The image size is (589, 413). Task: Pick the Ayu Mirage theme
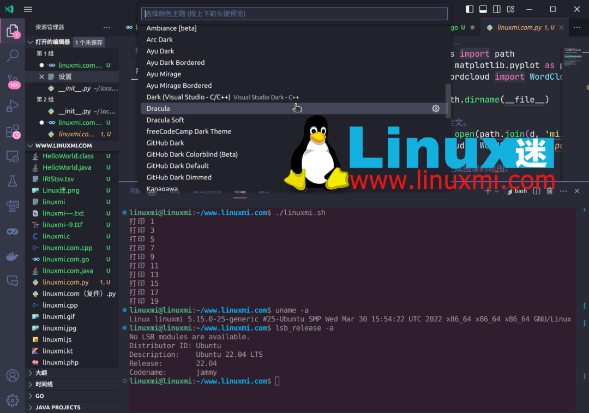[x=294, y=74]
